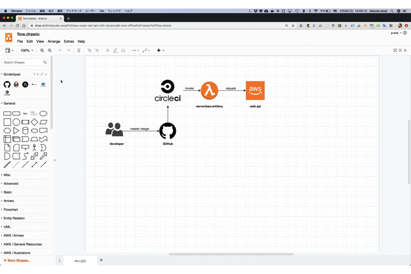Image resolution: width=411 pixels, height=274 pixels.
Task: Open the Extras menu
Action: pos(69,42)
